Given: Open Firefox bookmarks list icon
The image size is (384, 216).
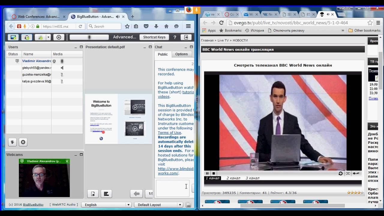Looking at the screenshot, I should [136, 26].
